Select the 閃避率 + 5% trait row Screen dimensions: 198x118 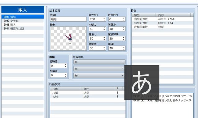pos(162,23)
